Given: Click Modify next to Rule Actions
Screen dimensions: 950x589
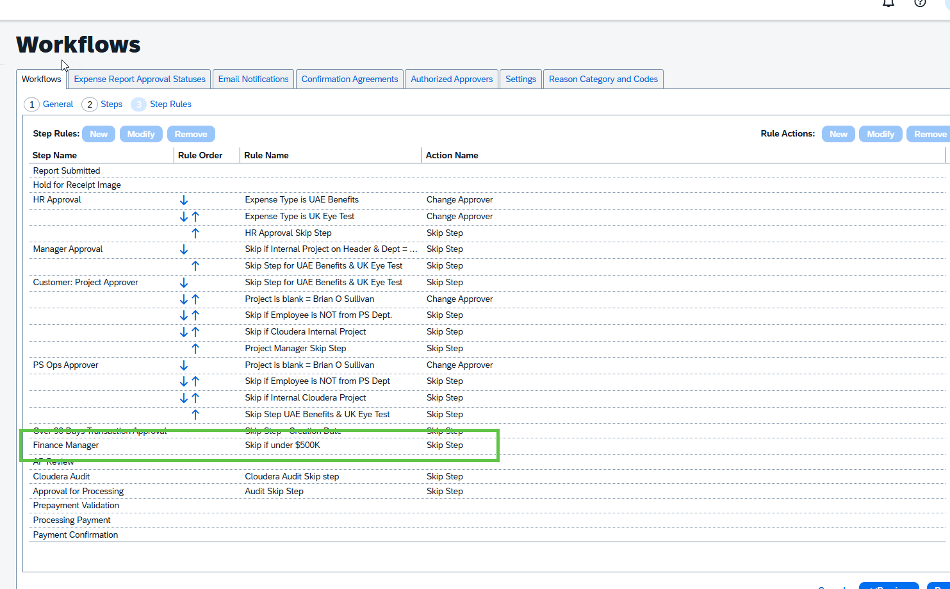Looking at the screenshot, I should click(x=881, y=134).
